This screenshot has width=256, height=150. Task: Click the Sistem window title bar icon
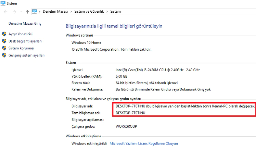(3, 3)
